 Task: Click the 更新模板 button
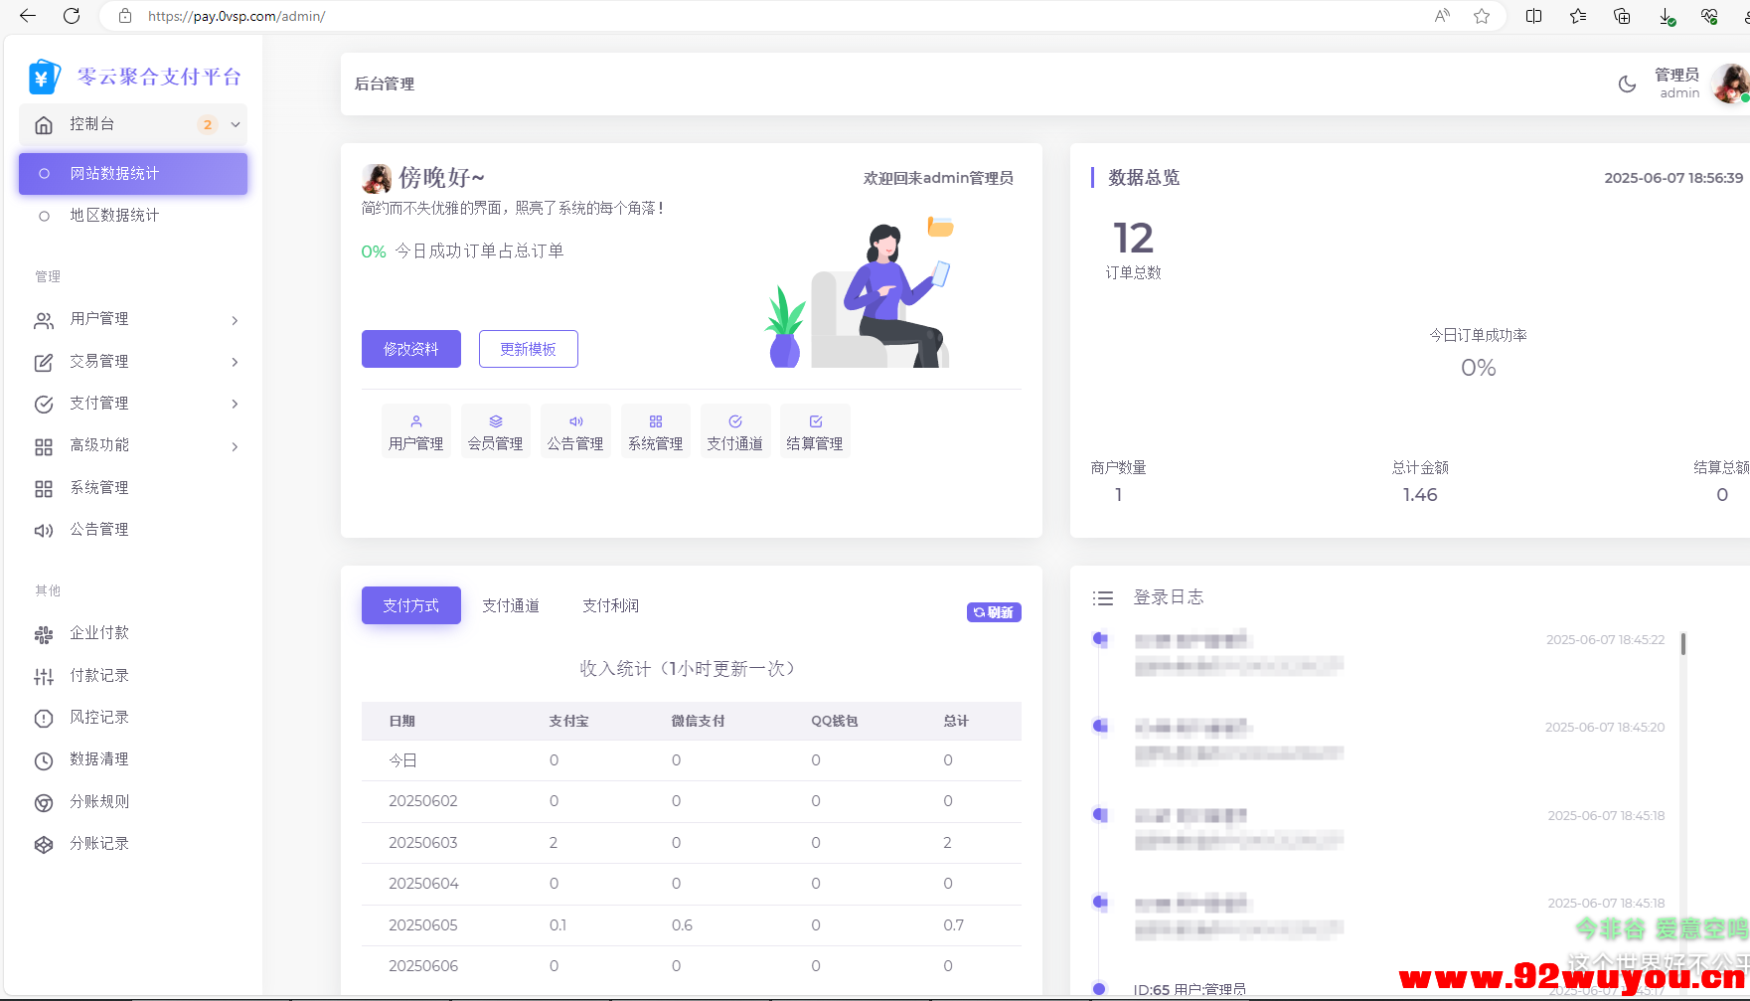(529, 349)
